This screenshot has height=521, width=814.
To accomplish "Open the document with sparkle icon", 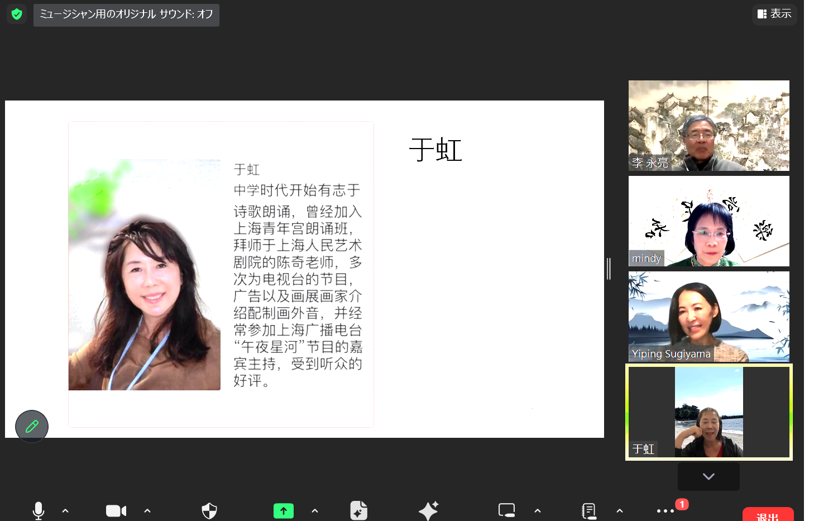I will point(358,510).
